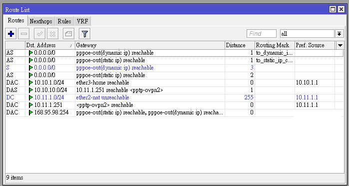Select 0.0.0.0/0 route with distance 2

point(175,76)
